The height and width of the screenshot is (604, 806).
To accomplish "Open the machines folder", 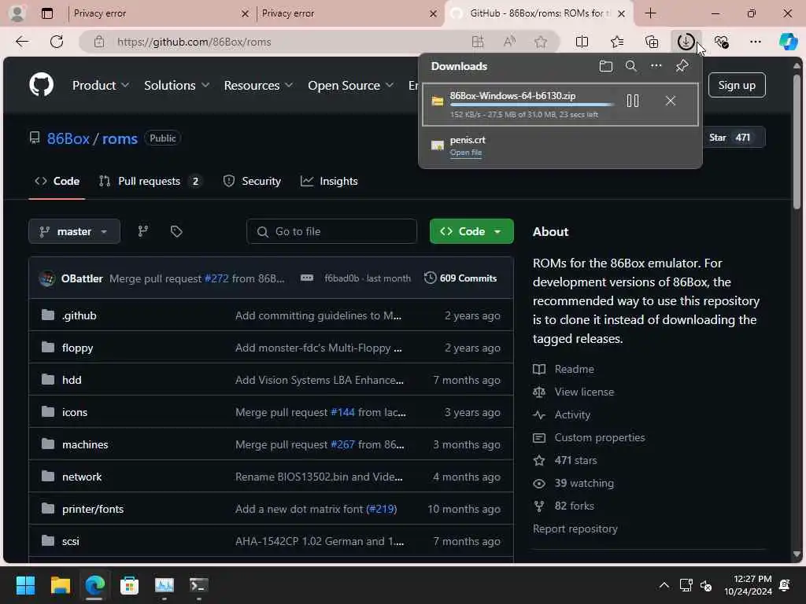I will pos(85,444).
